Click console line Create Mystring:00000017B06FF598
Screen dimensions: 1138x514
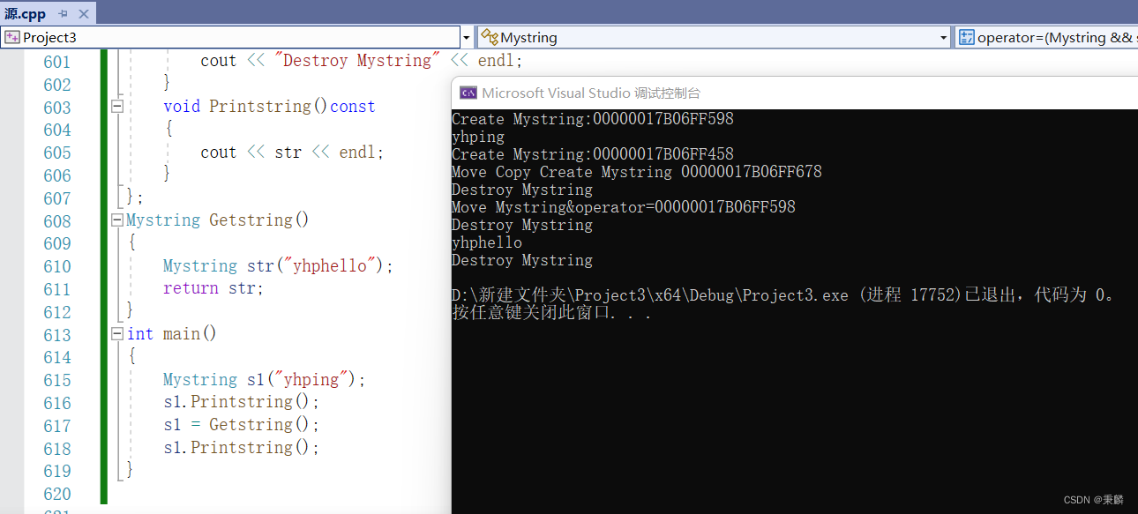point(593,119)
